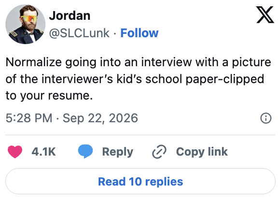Click the Copy link label

[202, 152]
